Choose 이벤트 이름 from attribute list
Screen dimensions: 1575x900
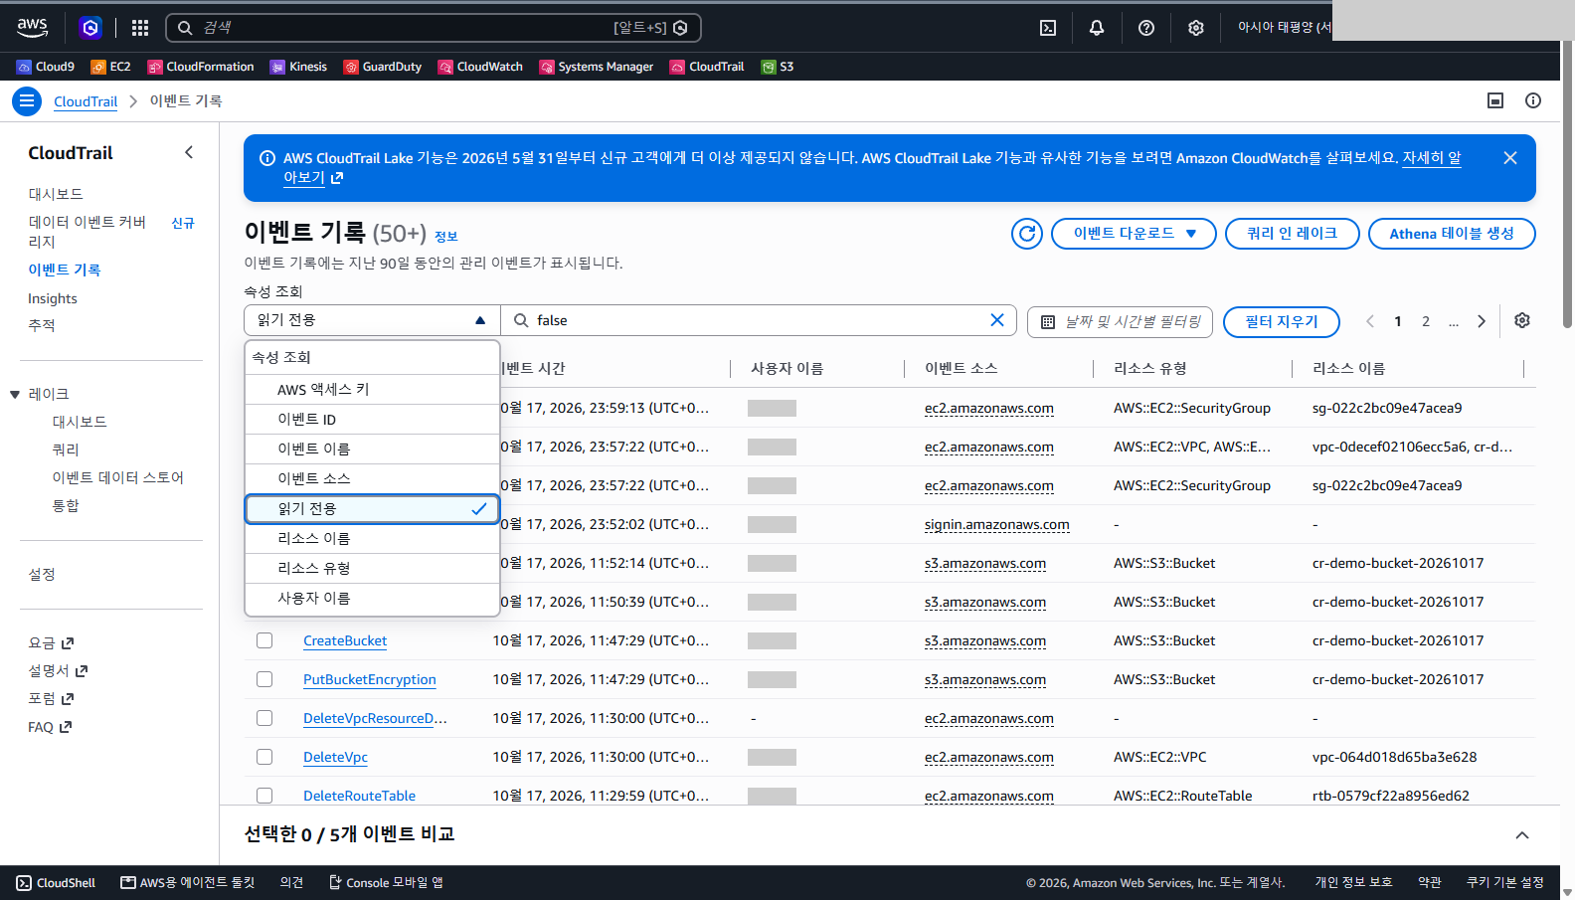pos(372,449)
